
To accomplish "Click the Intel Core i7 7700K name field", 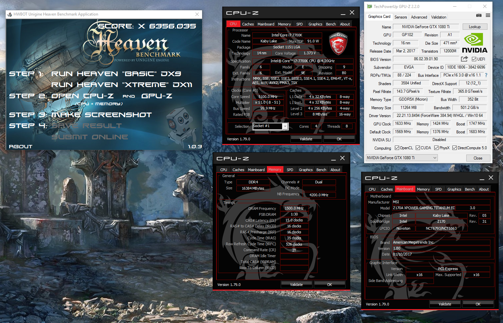I will pos(287,35).
